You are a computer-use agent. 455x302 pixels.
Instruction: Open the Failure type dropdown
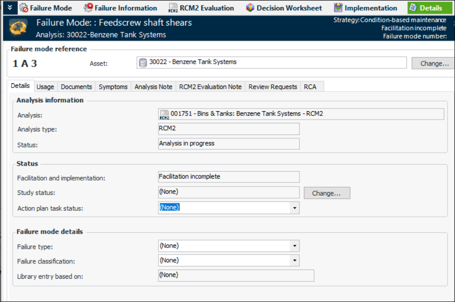(294, 246)
